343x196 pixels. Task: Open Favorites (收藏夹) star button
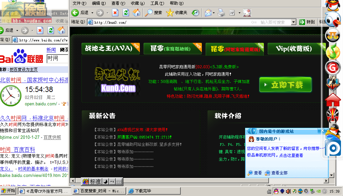[177, 13]
